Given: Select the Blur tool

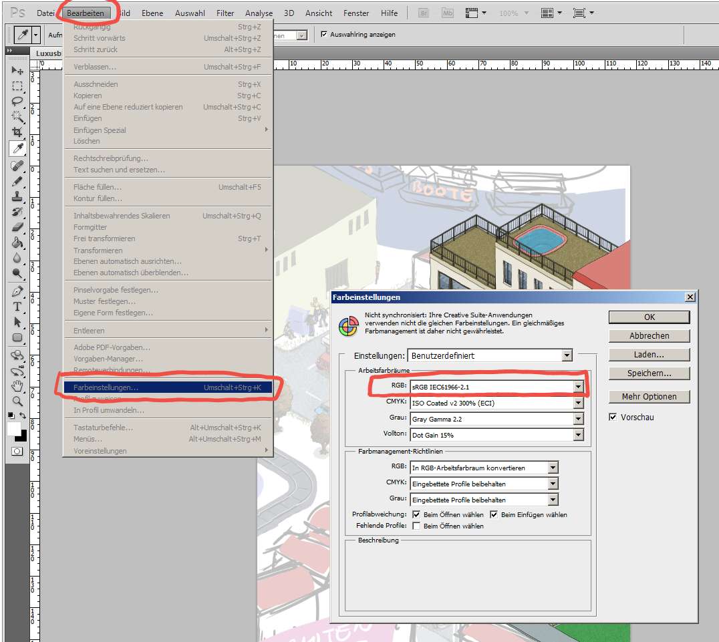Looking at the screenshot, I should pyautogui.click(x=17, y=258).
